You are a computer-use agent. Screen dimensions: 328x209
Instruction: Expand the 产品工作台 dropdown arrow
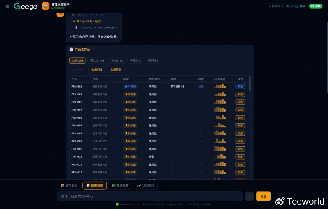(x=93, y=49)
